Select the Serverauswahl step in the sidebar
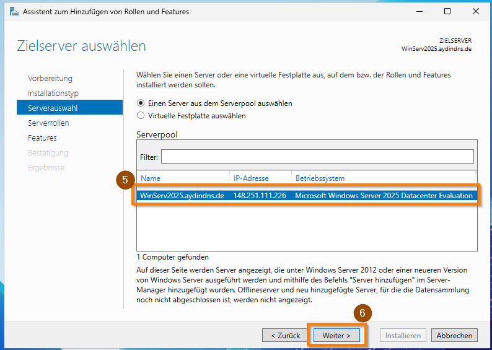492x350 pixels. [69, 108]
